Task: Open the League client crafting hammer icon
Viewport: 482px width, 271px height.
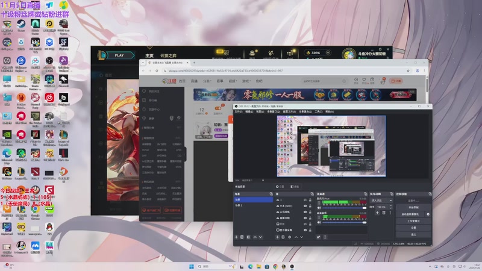Action: coord(271,54)
